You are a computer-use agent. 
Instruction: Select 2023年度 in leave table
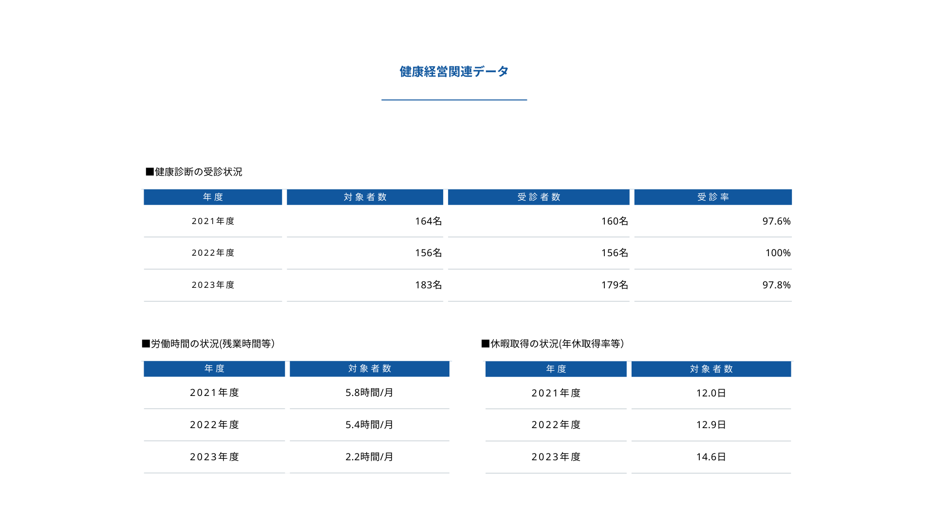pos(556,457)
